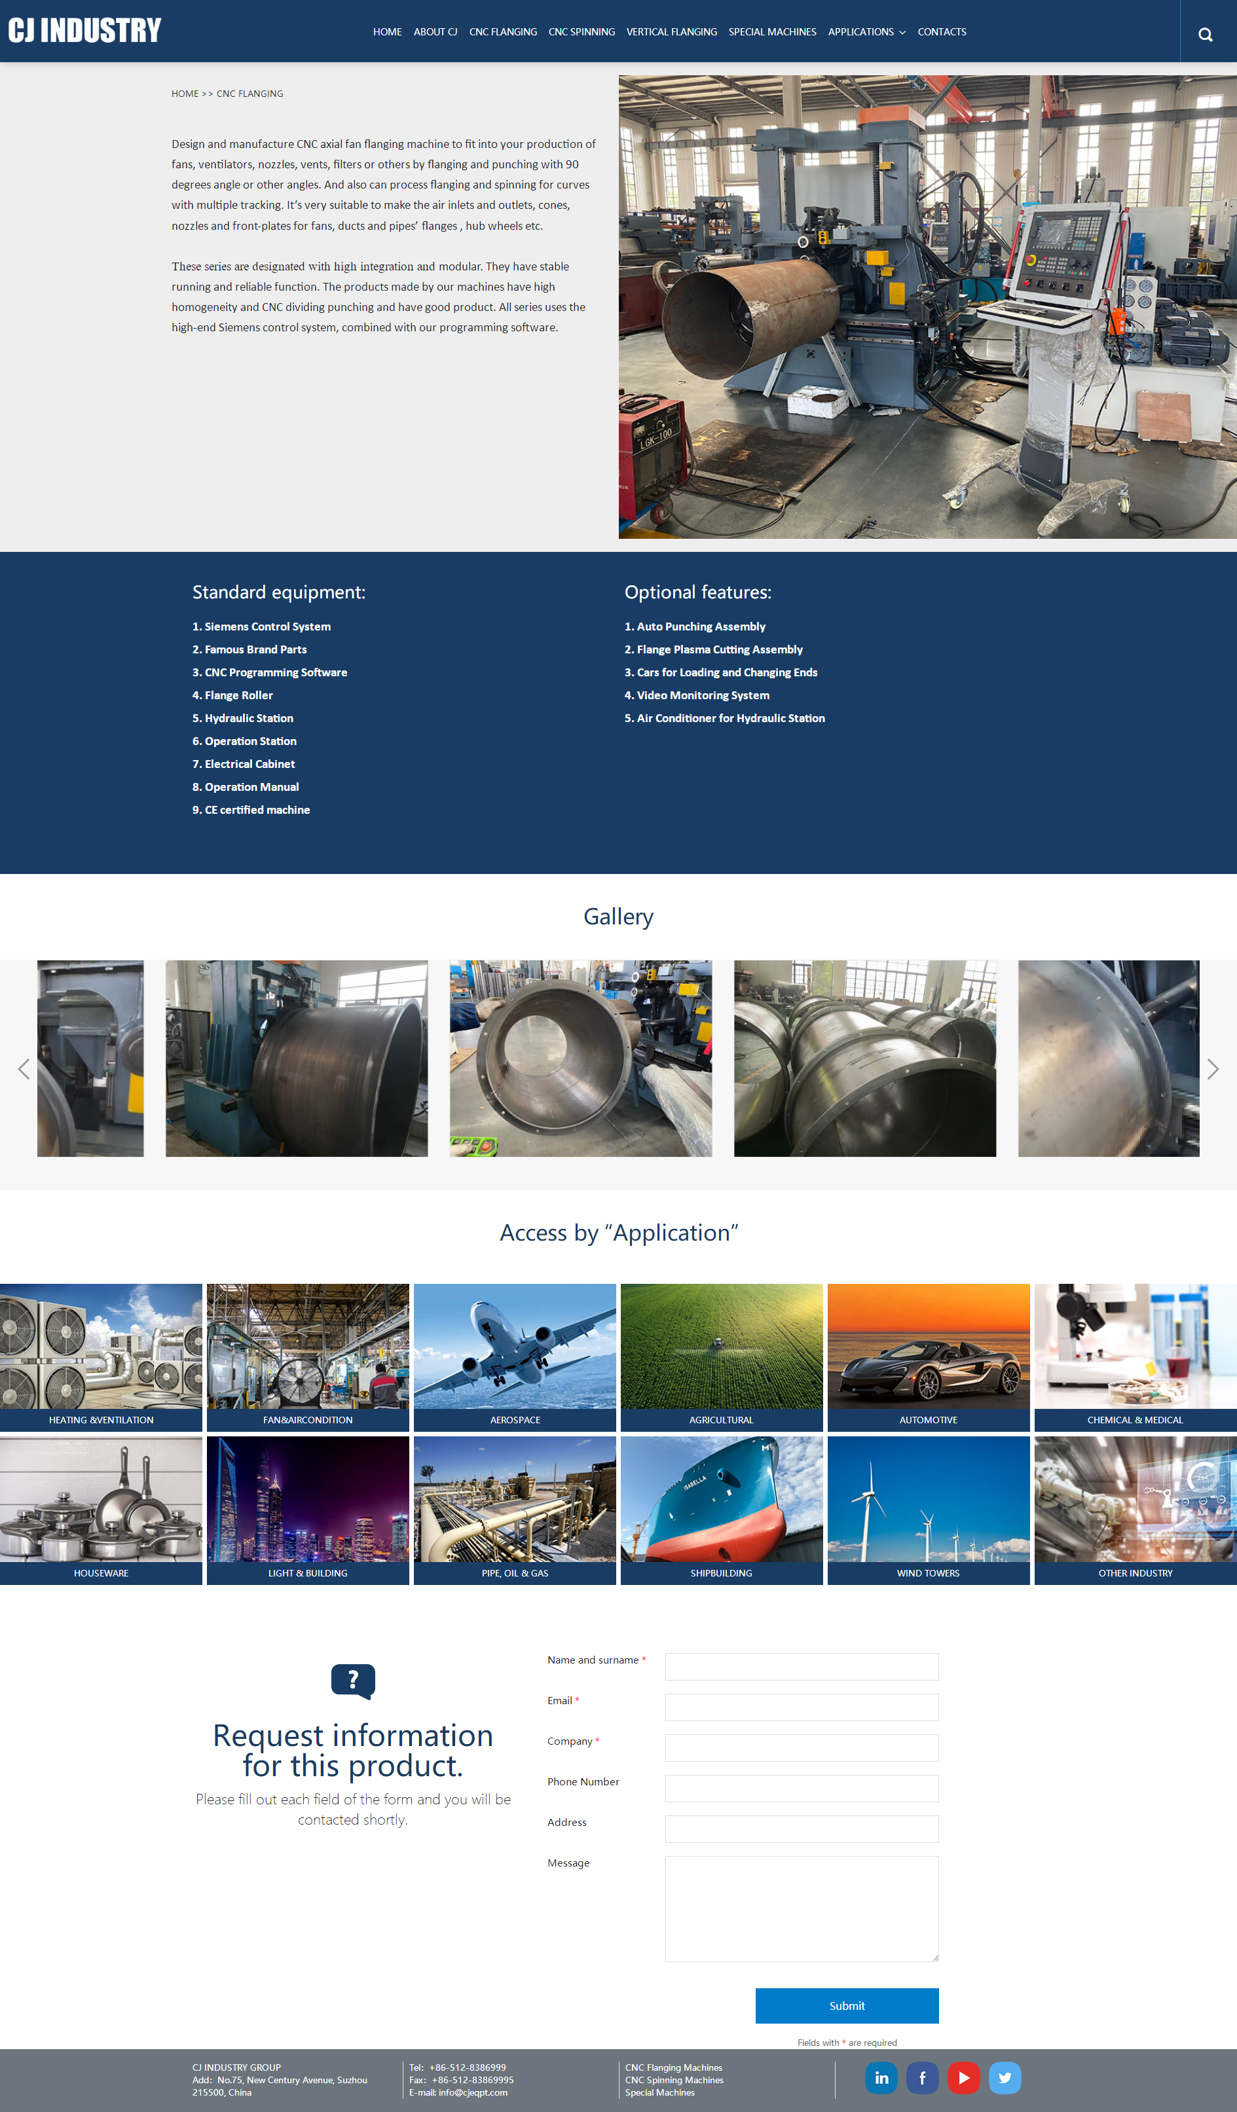Open the HOME breadcrumb link
The height and width of the screenshot is (2112, 1237).
tap(185, 93)
